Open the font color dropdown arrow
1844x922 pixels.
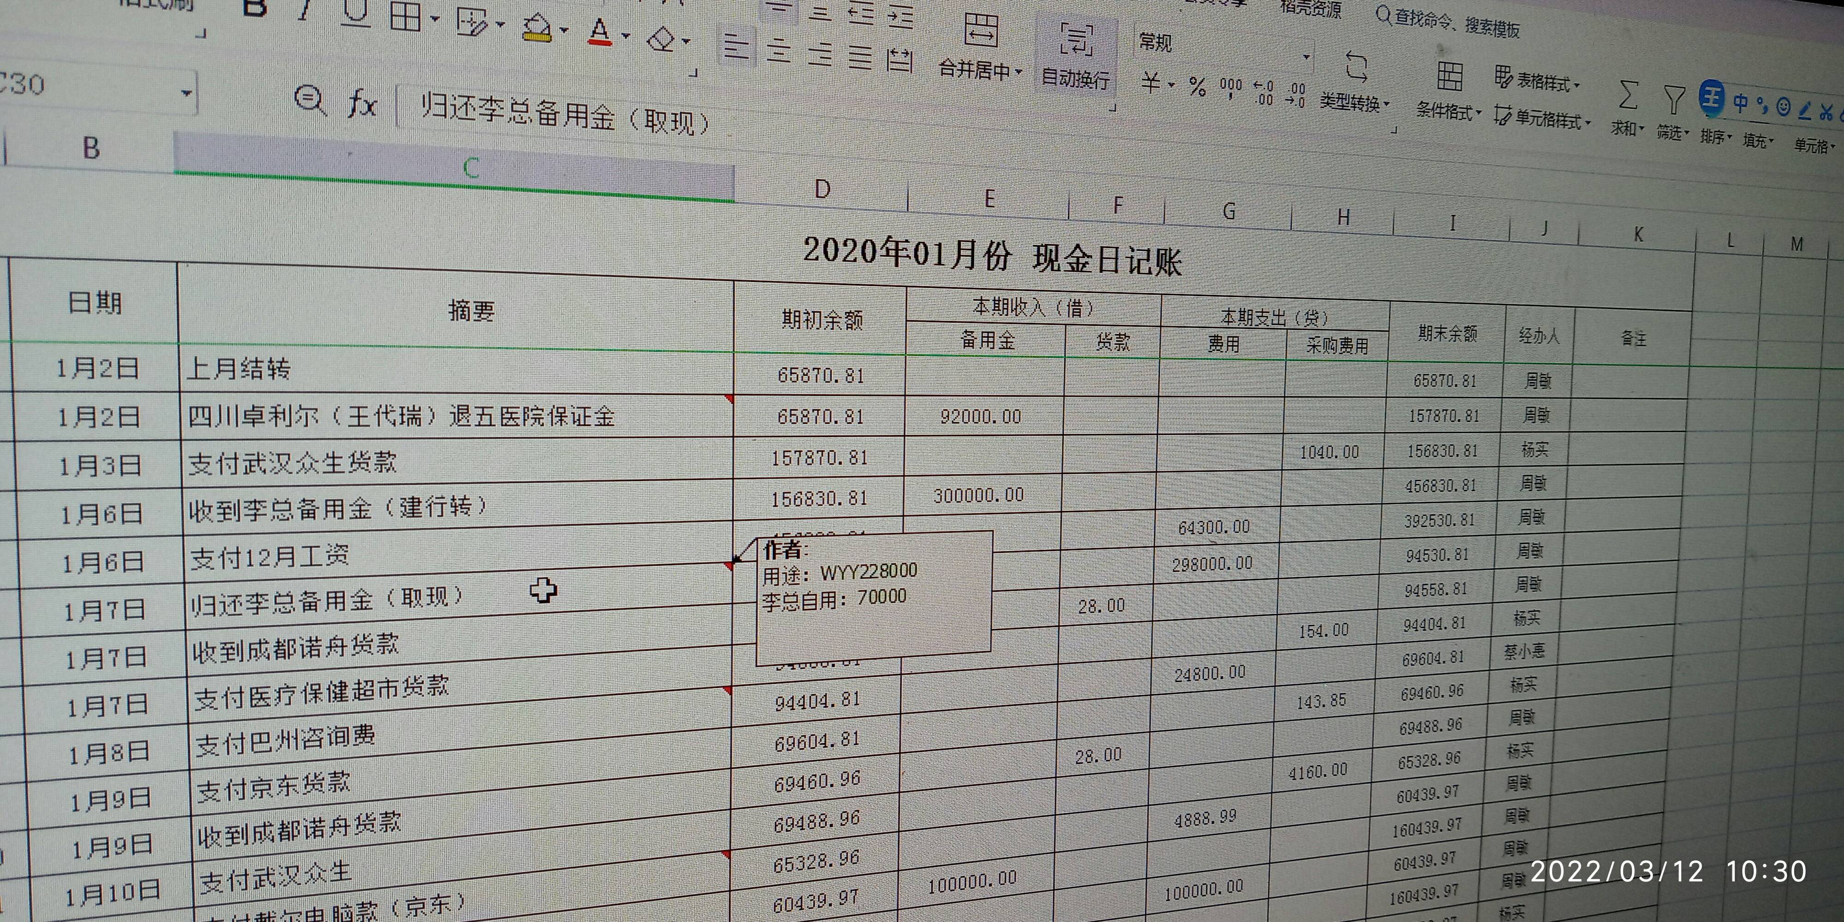coord(626,36)
